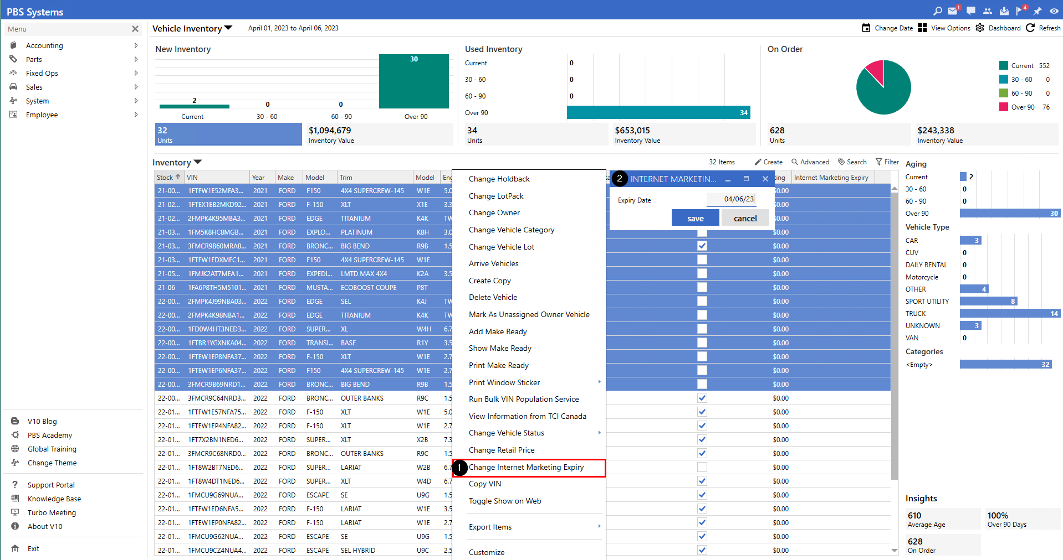Toggle checkbox in the SUPER XLT W4D row

pos(702,481)
